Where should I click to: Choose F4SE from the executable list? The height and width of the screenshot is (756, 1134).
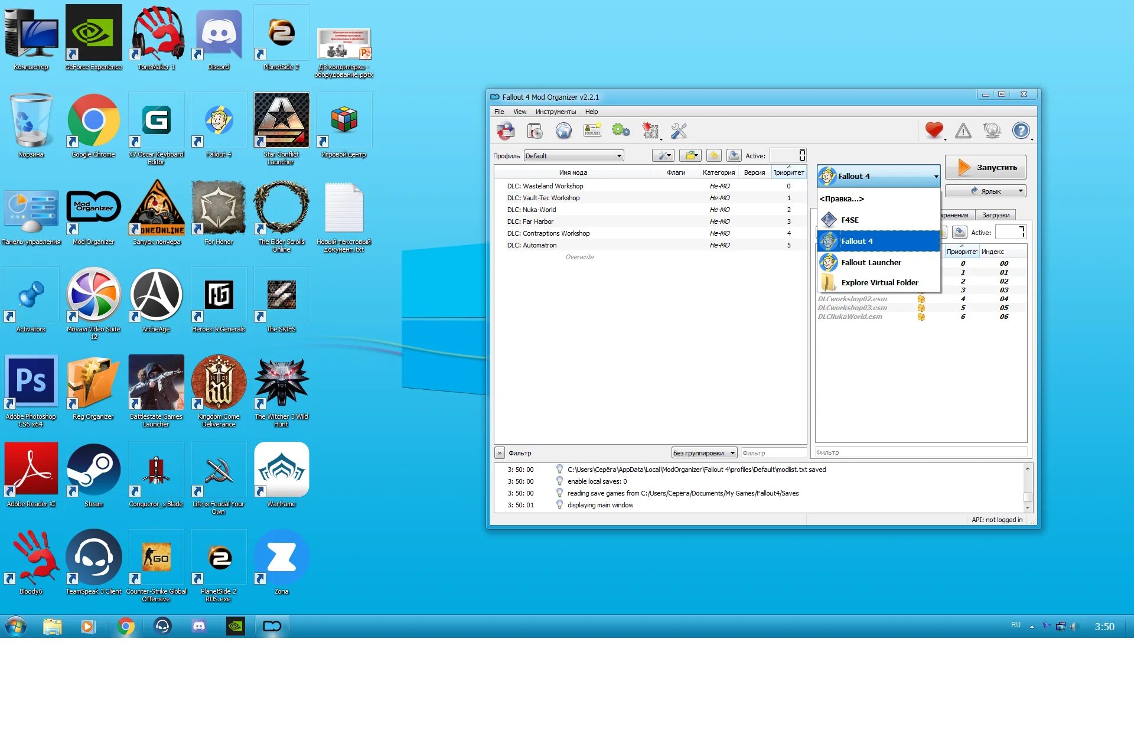879,220
